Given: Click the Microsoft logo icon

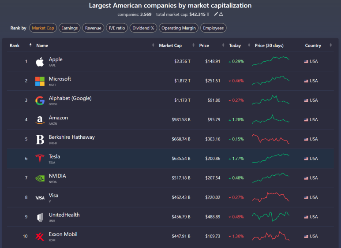Looking at the screenshot, I should 40,81.
